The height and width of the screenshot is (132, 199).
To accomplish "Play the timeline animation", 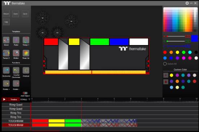I will [x=4, y=100].
